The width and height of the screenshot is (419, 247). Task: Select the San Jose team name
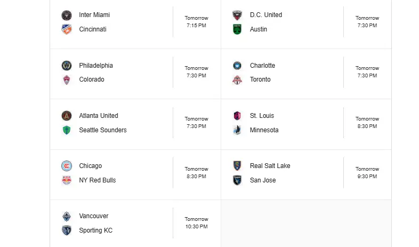coord(263,180)
